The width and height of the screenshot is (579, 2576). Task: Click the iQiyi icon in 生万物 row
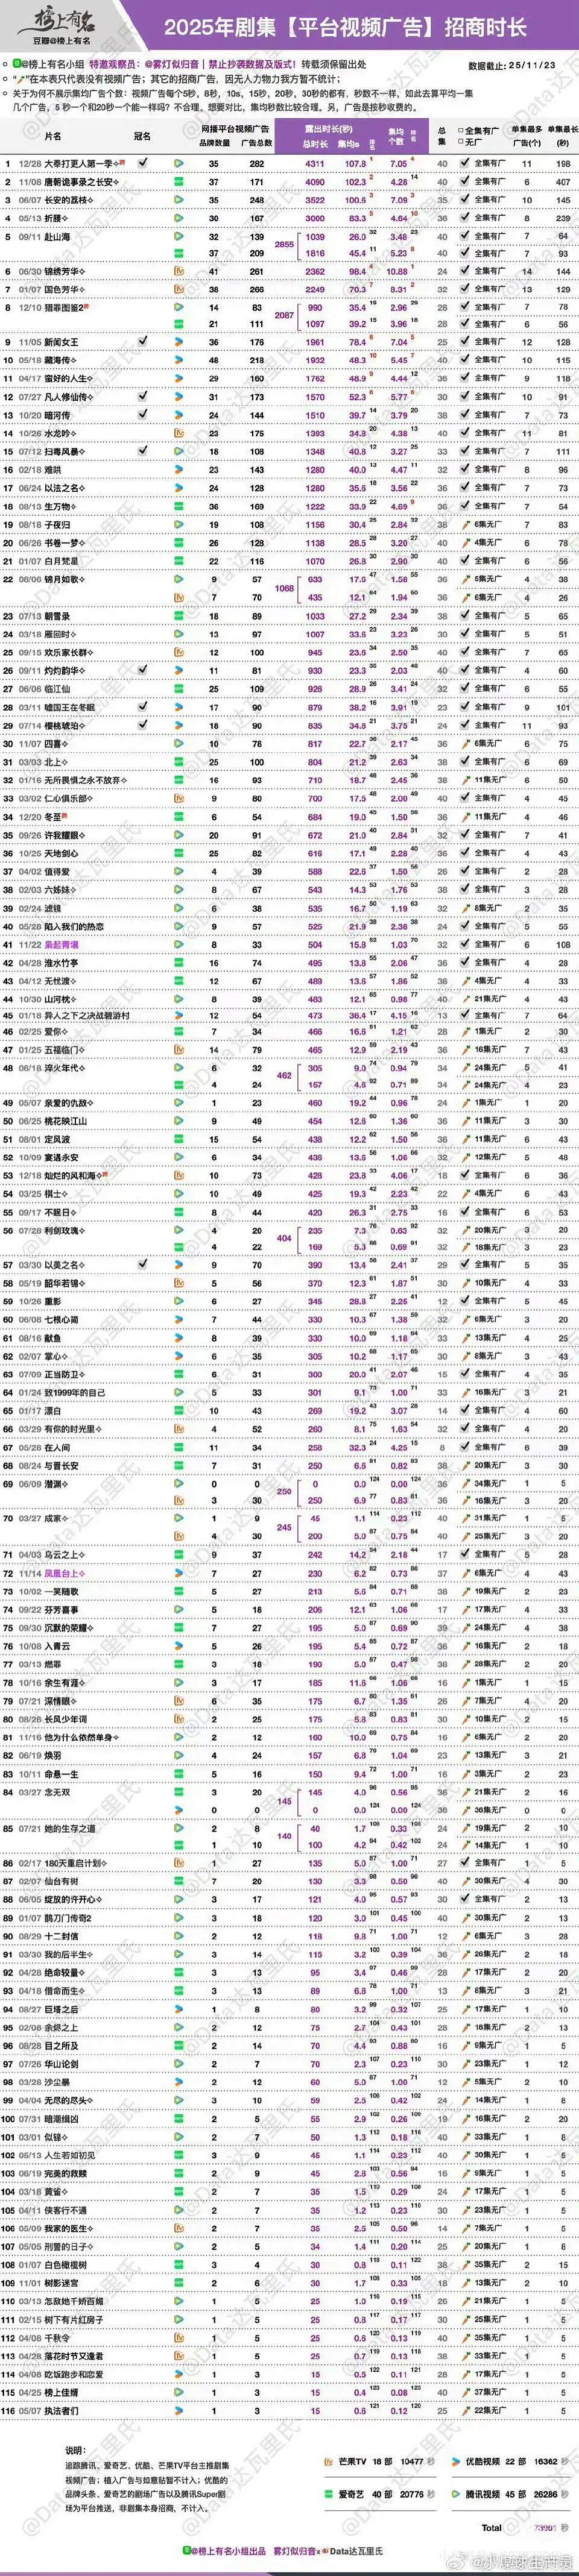(179, 506)
